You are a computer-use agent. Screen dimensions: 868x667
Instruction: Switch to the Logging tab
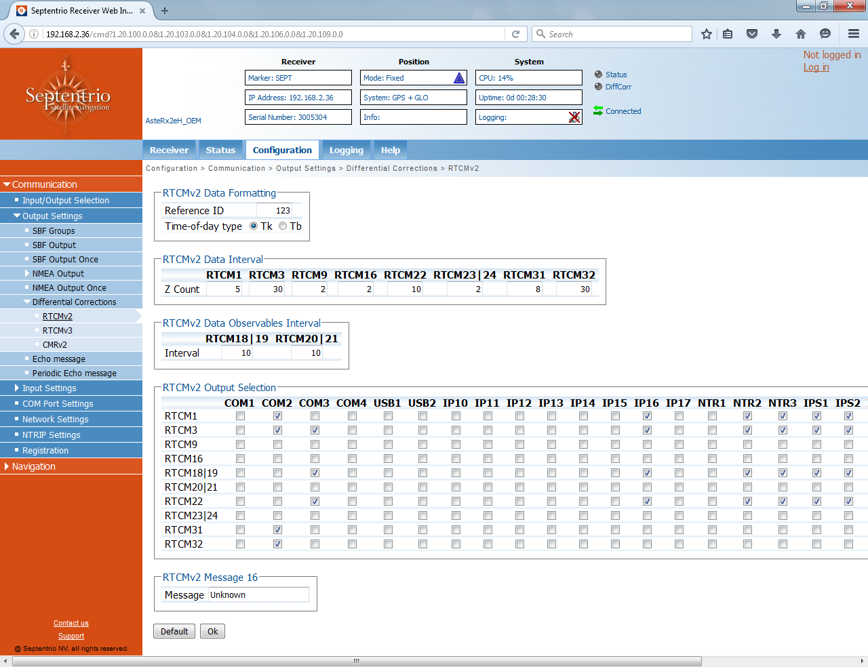tap(346, 150)
